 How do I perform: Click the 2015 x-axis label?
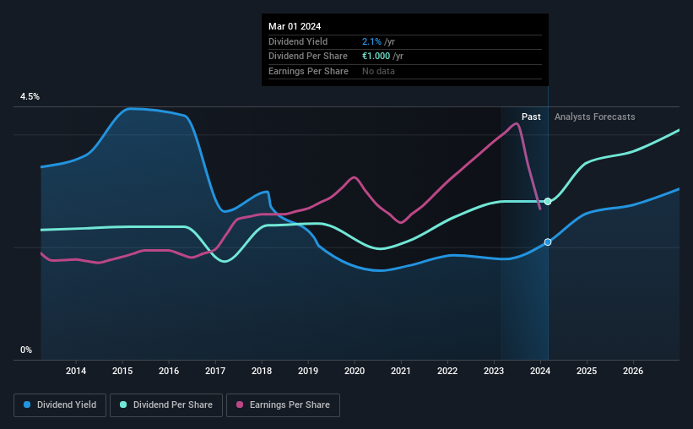pos(122,371)
